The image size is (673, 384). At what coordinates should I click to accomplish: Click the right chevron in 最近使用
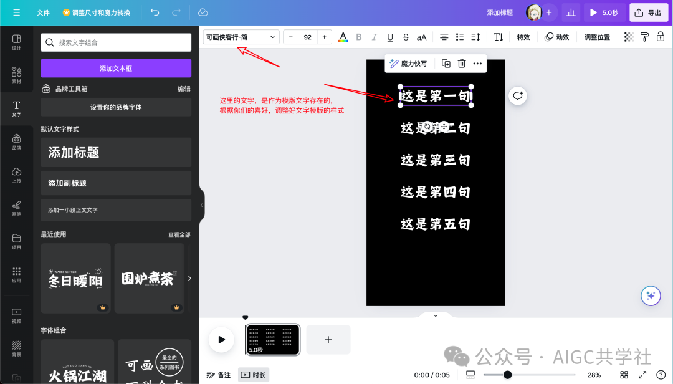tap(189, 278)
